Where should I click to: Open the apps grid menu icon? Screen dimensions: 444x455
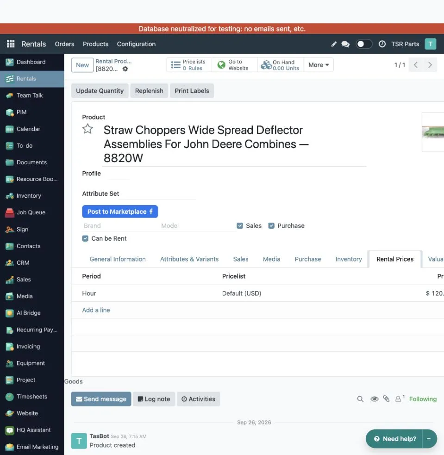click(11, 44)
